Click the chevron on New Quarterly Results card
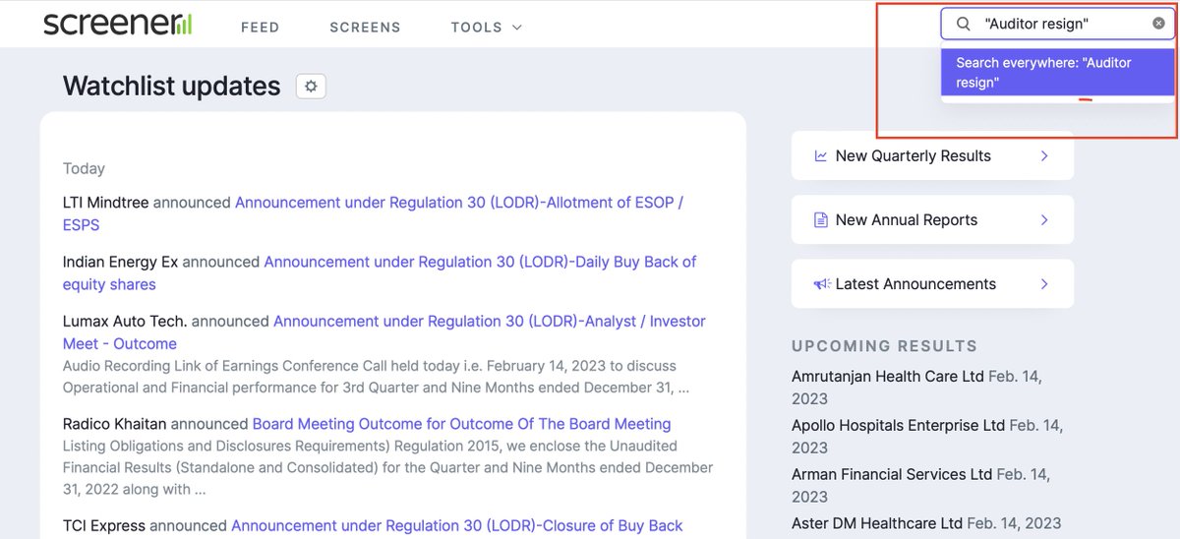Viewport: 1180px width, 539px height. tap(1044, 155)
